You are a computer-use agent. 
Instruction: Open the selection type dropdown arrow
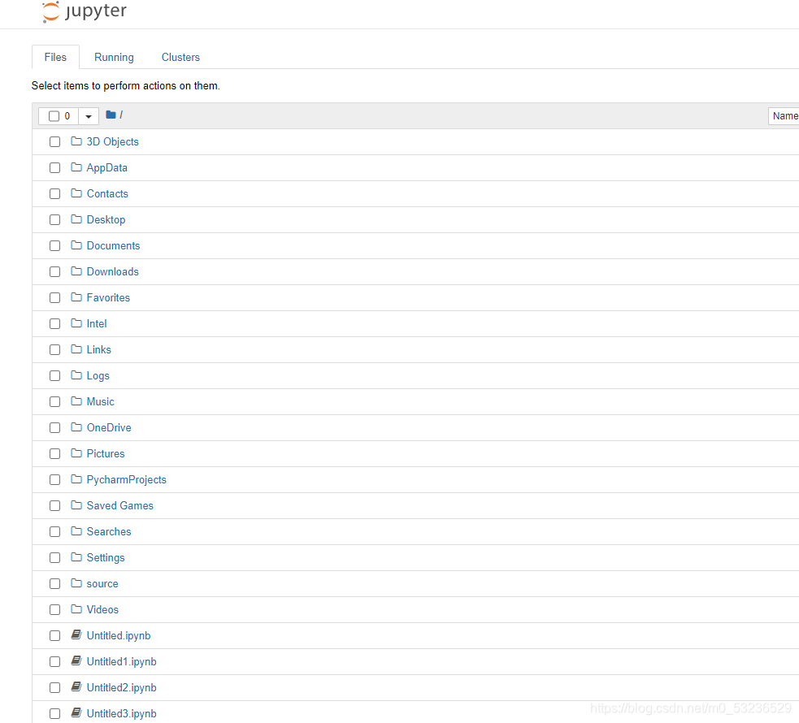point(89,116)
